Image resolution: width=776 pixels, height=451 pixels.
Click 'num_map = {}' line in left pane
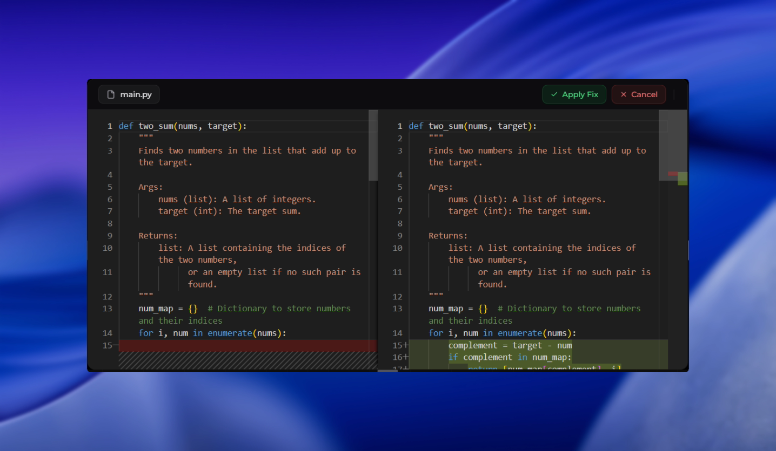pyautogui.click(x=168, y=309)
